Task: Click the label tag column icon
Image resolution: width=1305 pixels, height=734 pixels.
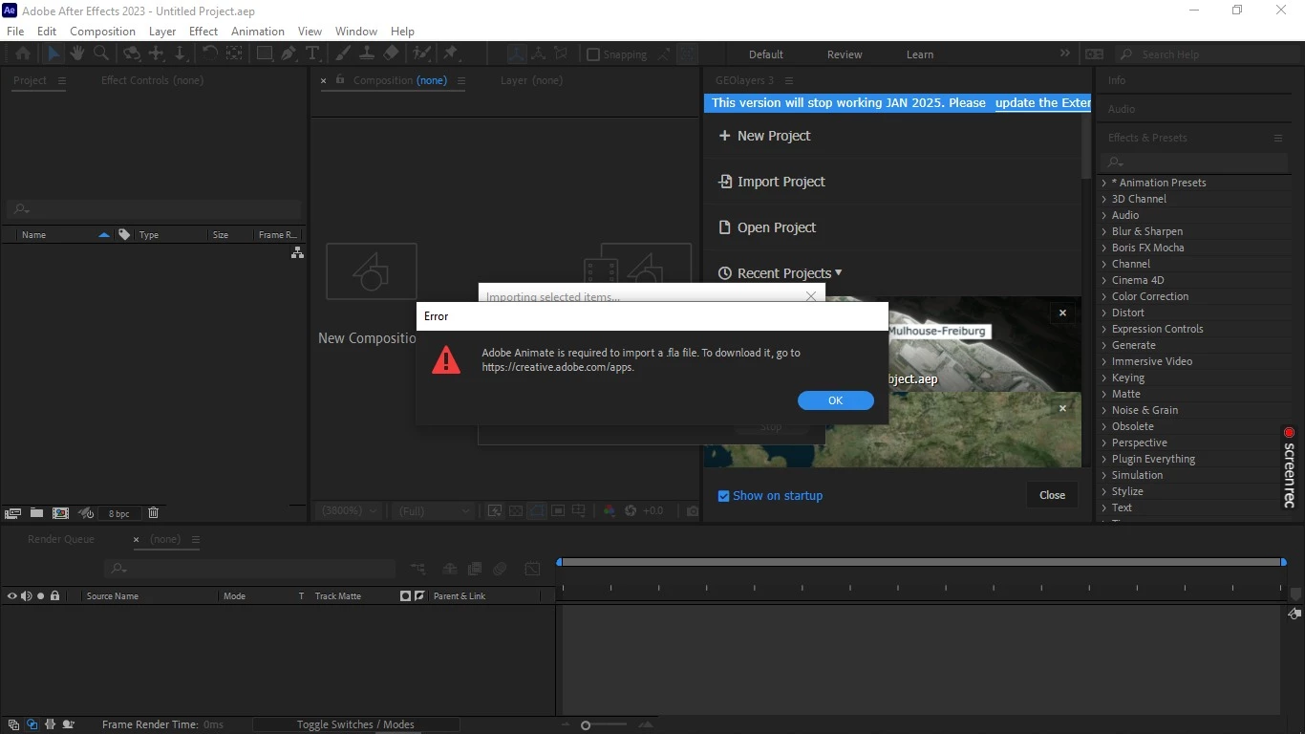Action: [x=124, y=234]
